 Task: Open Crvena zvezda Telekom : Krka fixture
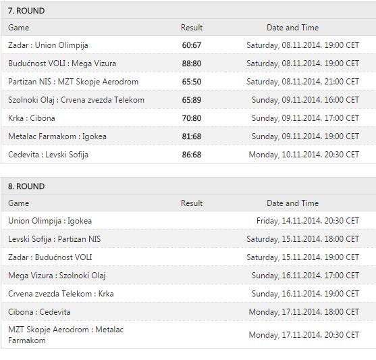[x=61, y=294]
